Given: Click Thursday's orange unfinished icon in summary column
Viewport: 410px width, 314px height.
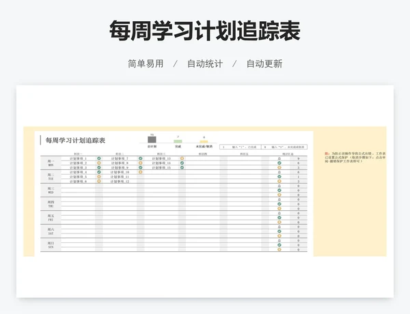Looking at the screenshot, I should (x=279, y=208).
